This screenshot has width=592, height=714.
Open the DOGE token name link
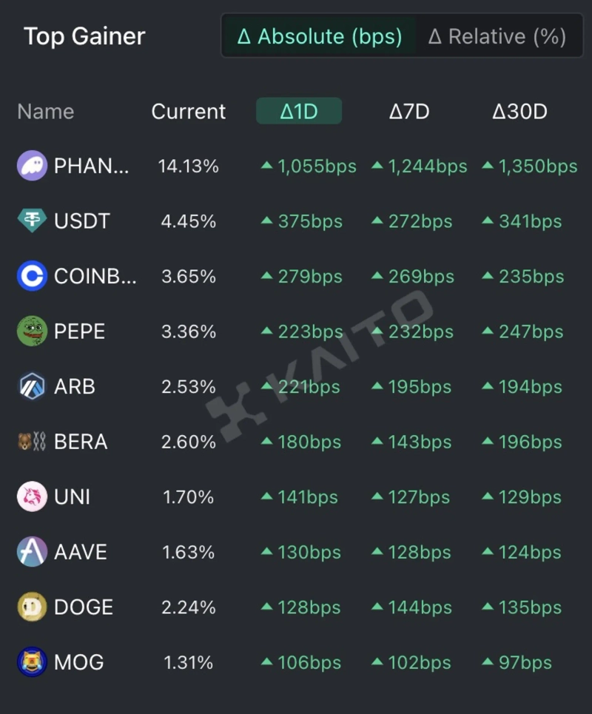[84, 607]
